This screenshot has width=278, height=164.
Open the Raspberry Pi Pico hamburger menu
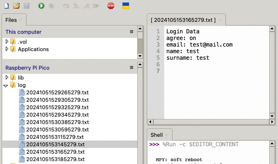click(x=132, y=68)
